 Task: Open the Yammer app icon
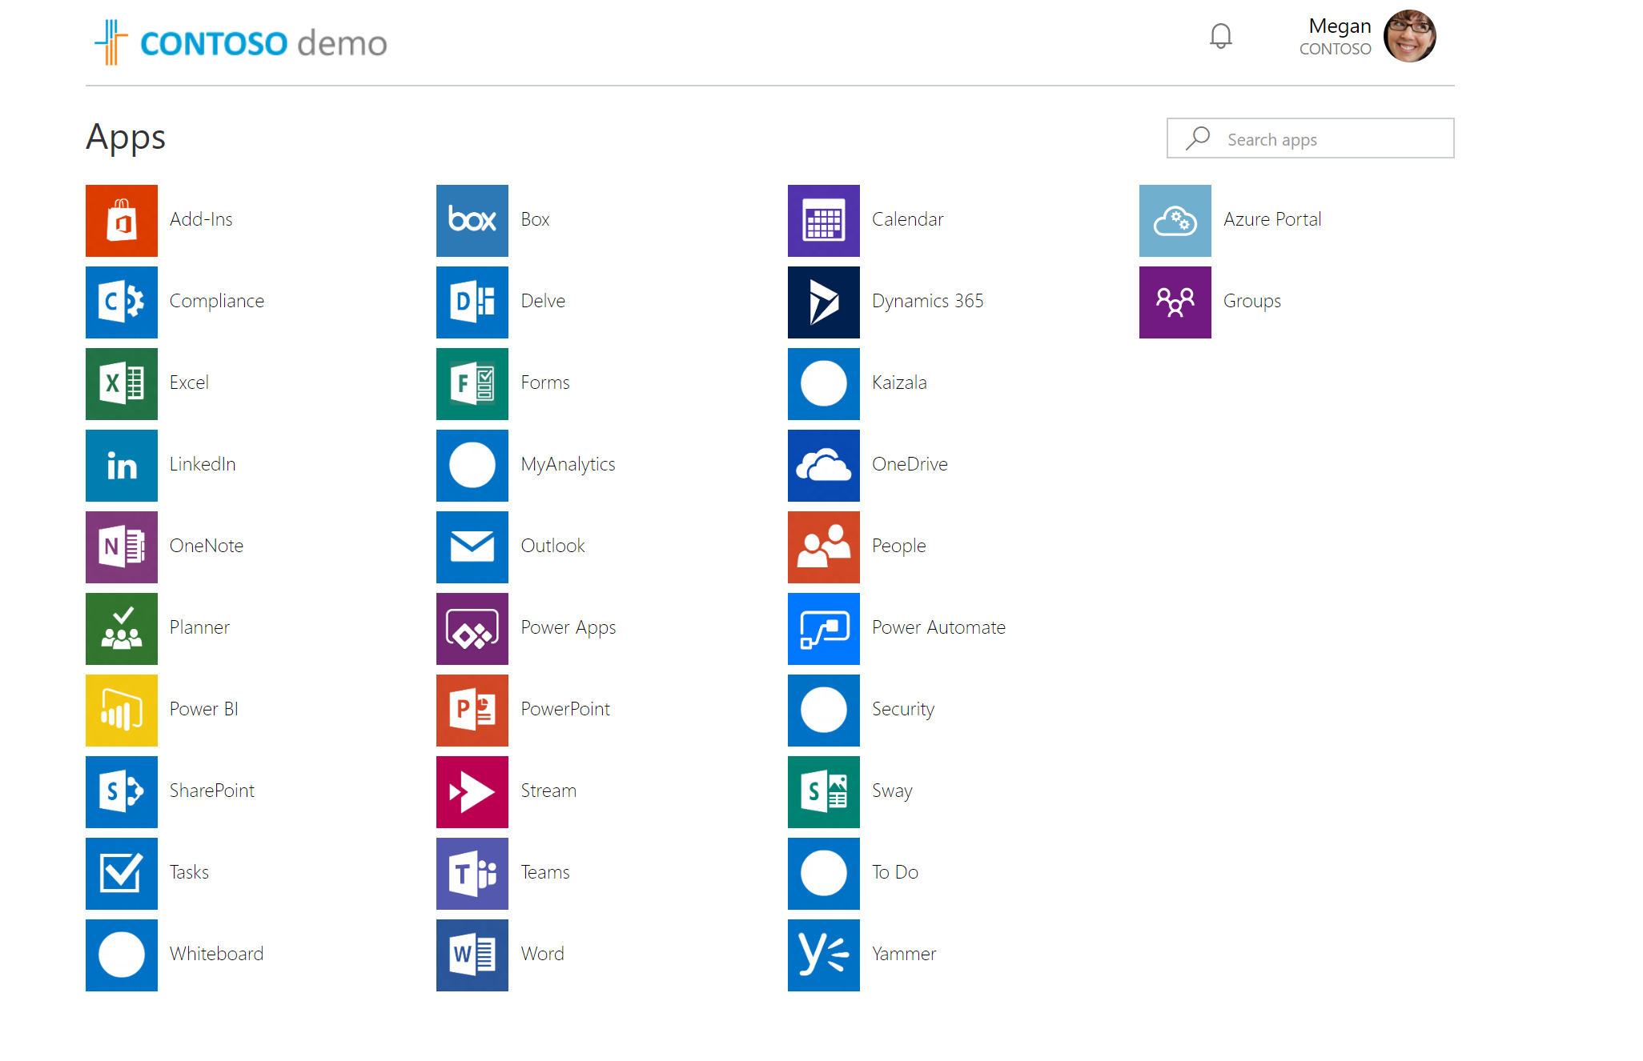coord(824,955)
